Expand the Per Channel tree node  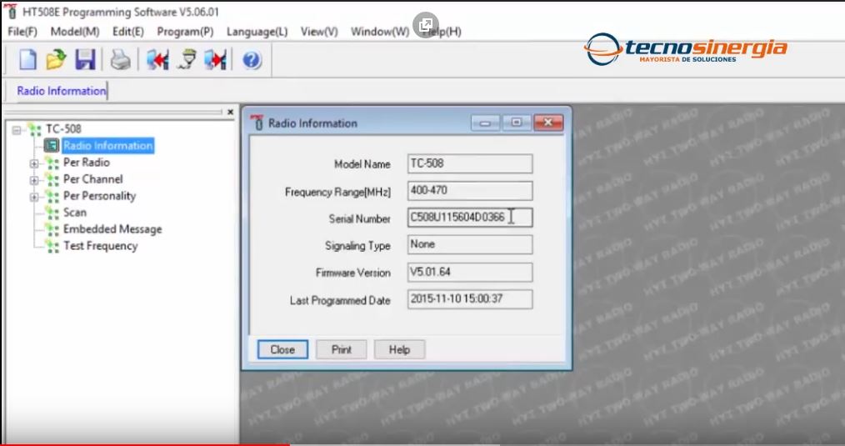point(34,180)
